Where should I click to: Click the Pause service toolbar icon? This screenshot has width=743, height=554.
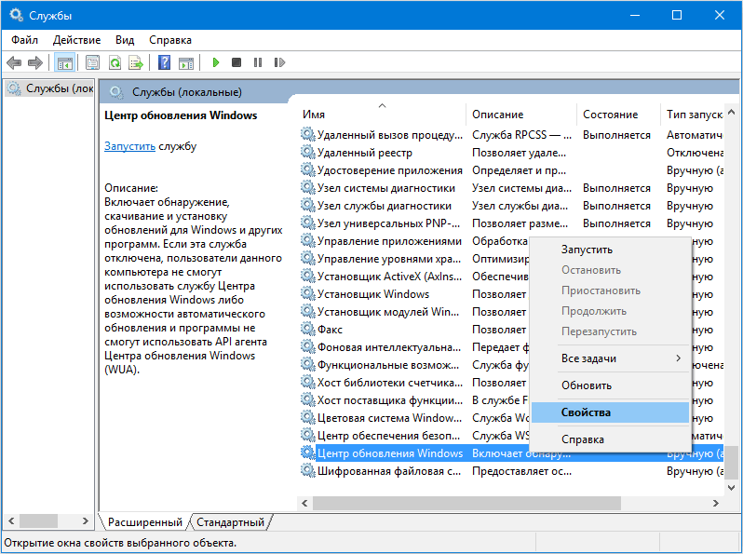click(x=257, y=63)
